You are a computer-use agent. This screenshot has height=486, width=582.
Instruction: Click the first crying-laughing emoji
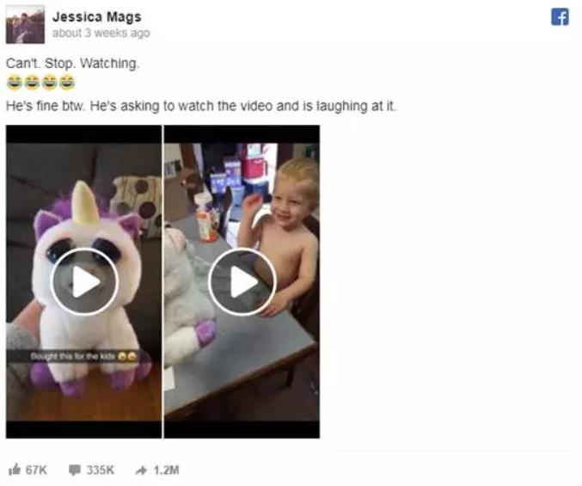click(15, 83)
